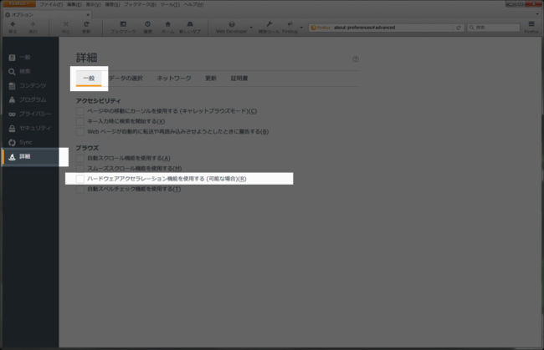
Task: Toggle the warn on Web page redirect (B) checkbox
Action: (80, 131)
